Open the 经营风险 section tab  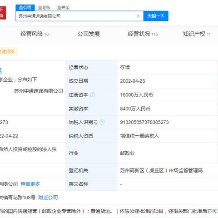click(35, 34)
